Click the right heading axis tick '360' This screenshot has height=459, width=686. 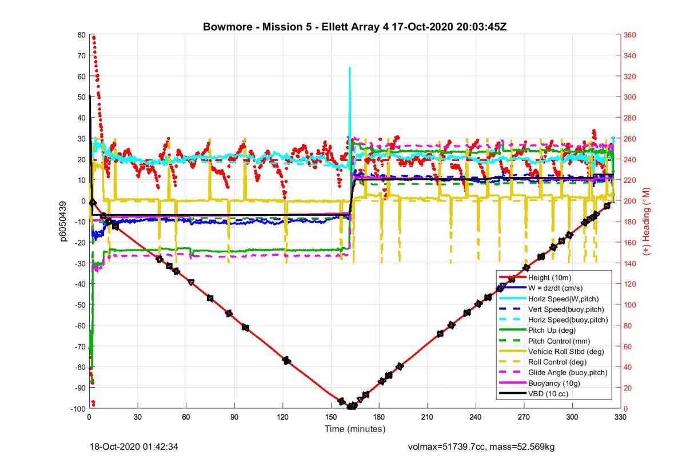[x=629, y=35]
